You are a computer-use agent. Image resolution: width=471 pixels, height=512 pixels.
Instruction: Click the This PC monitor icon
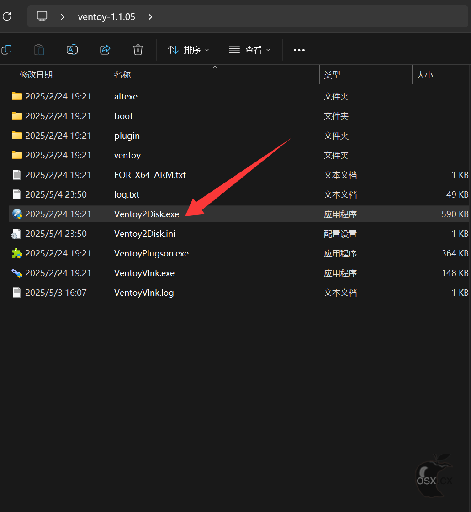click(x=42, y=16)
